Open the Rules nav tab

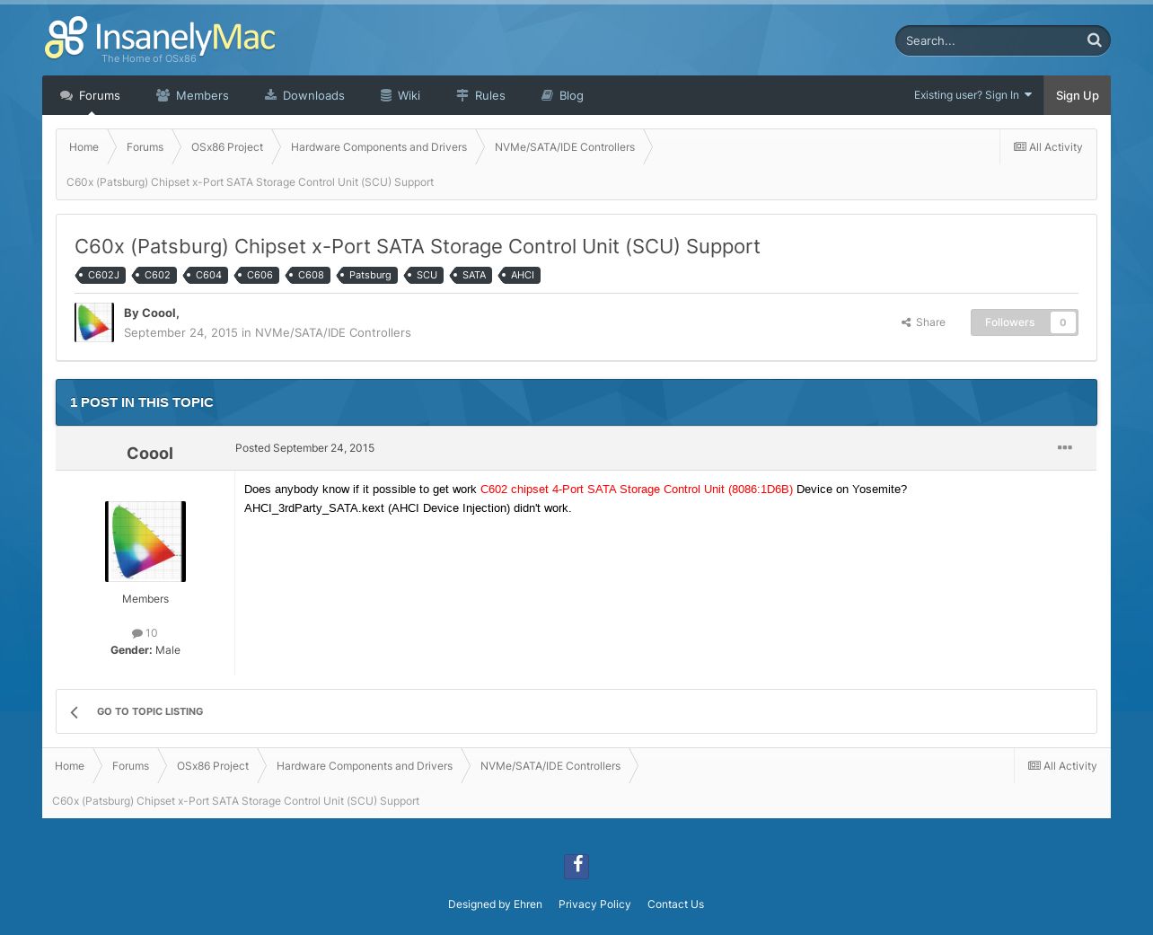480,95
